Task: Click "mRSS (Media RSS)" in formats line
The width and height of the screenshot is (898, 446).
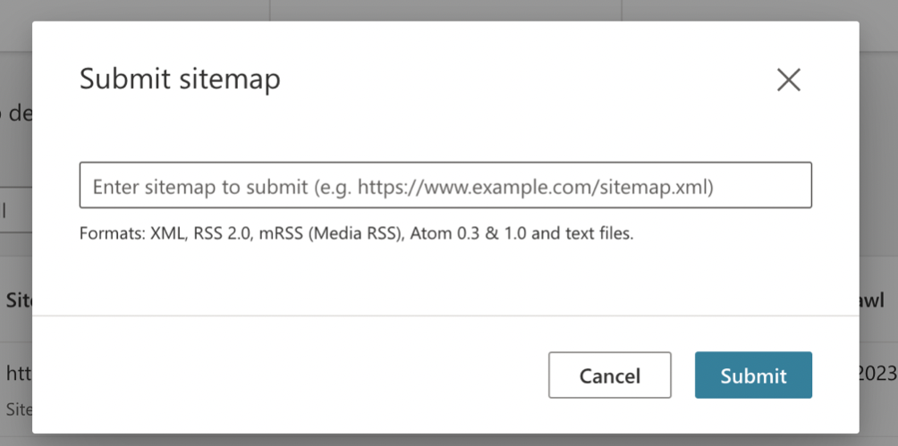Action: (x=329, y=235)
